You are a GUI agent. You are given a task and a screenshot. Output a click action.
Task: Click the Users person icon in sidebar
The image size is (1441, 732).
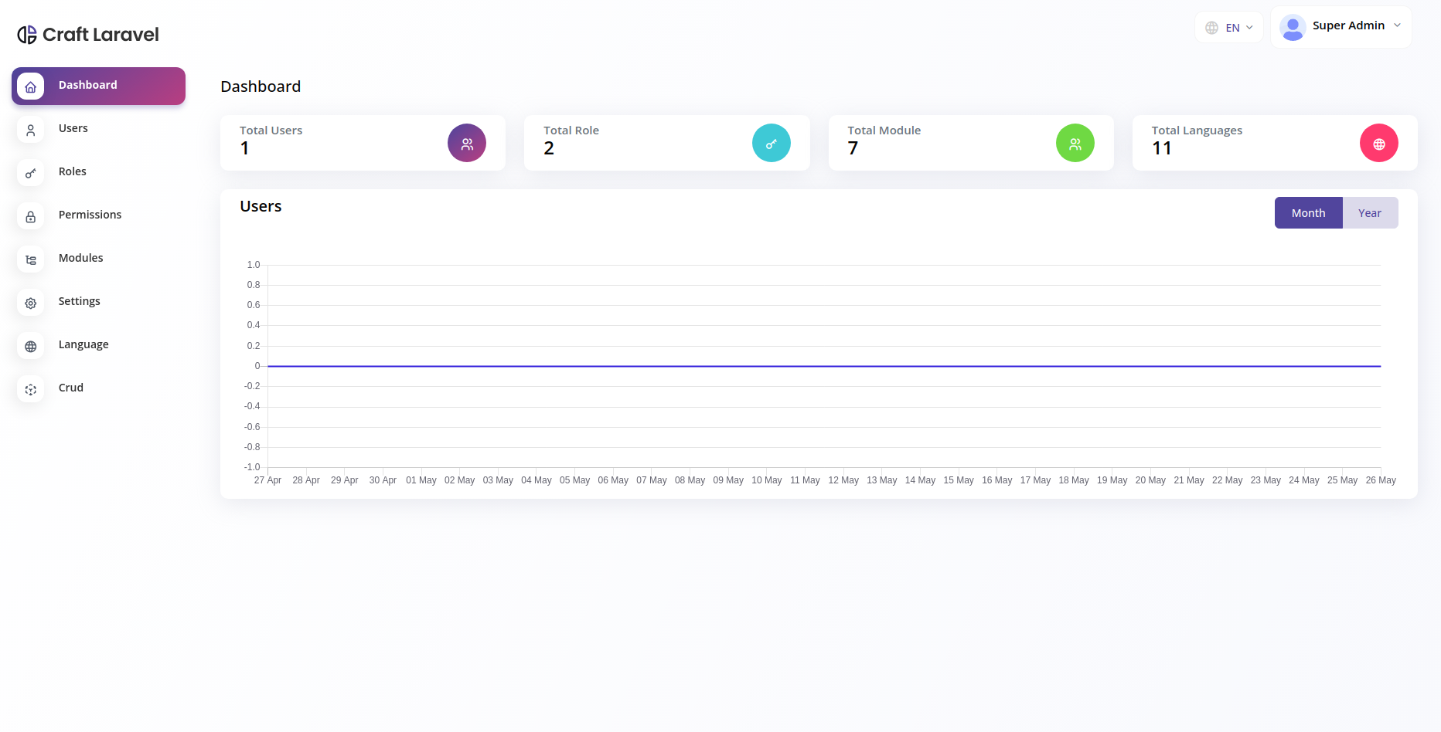[x=31, y=130]
